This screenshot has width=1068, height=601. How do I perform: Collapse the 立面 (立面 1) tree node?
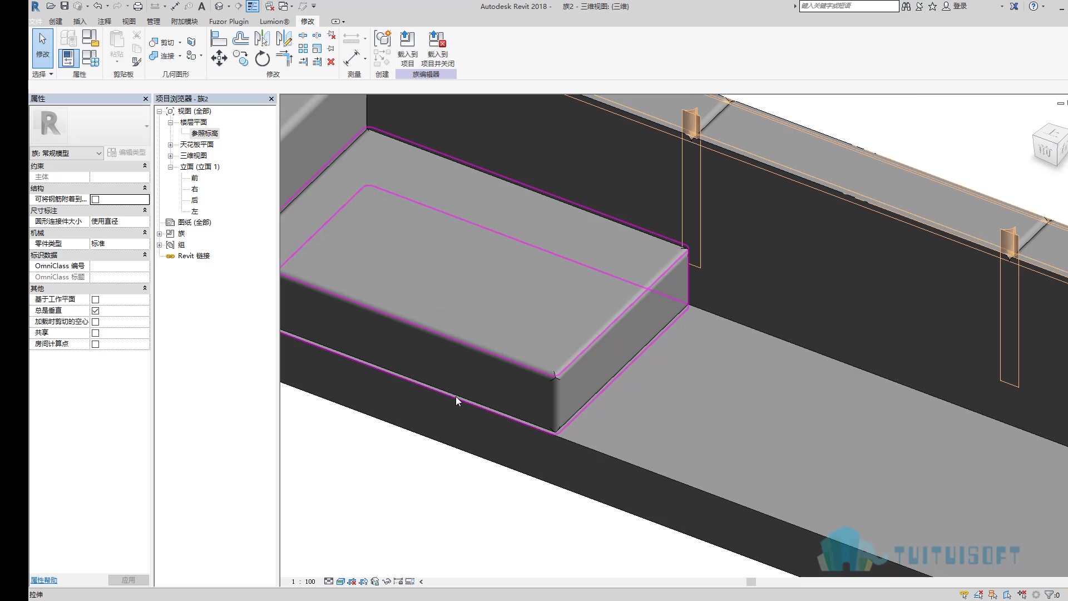coord(170,167)
